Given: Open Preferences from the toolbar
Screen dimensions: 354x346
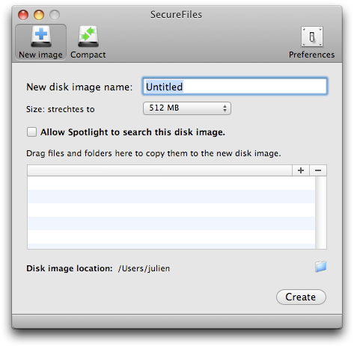Looking at the screenshot, I should pos(312,42).
